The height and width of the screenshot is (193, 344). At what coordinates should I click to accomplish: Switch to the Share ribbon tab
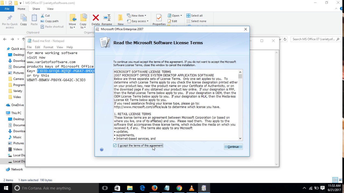(36, 9)
